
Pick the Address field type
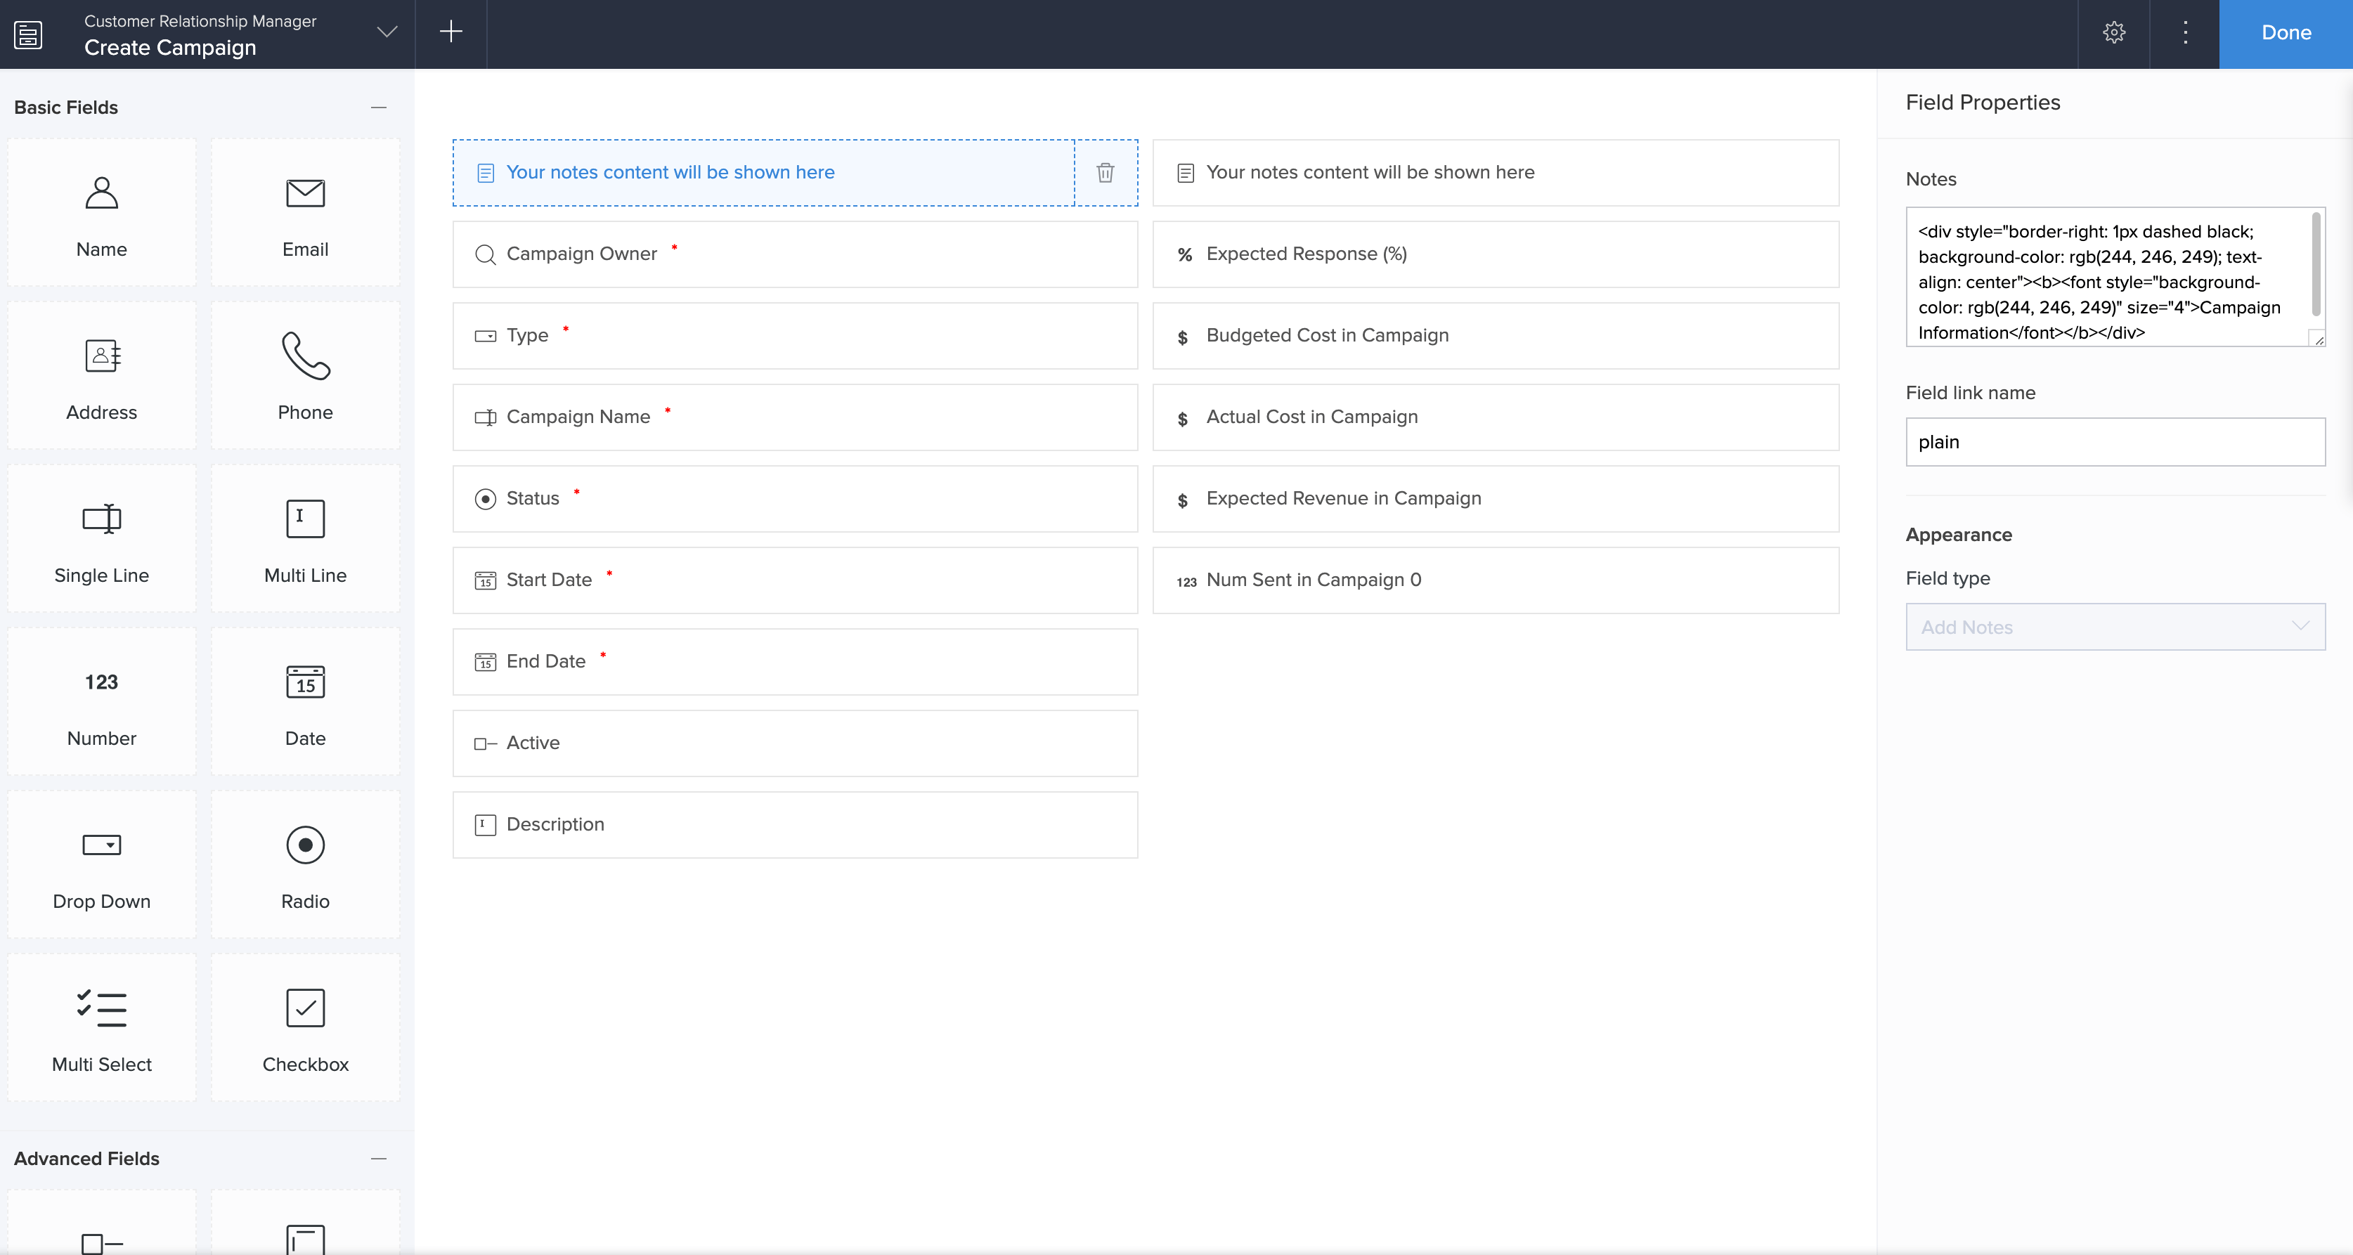coord(101,375)
